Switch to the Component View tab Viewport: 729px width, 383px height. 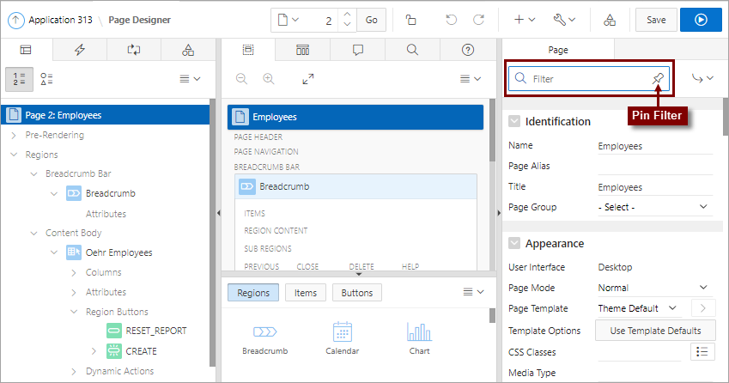point(302,50)
